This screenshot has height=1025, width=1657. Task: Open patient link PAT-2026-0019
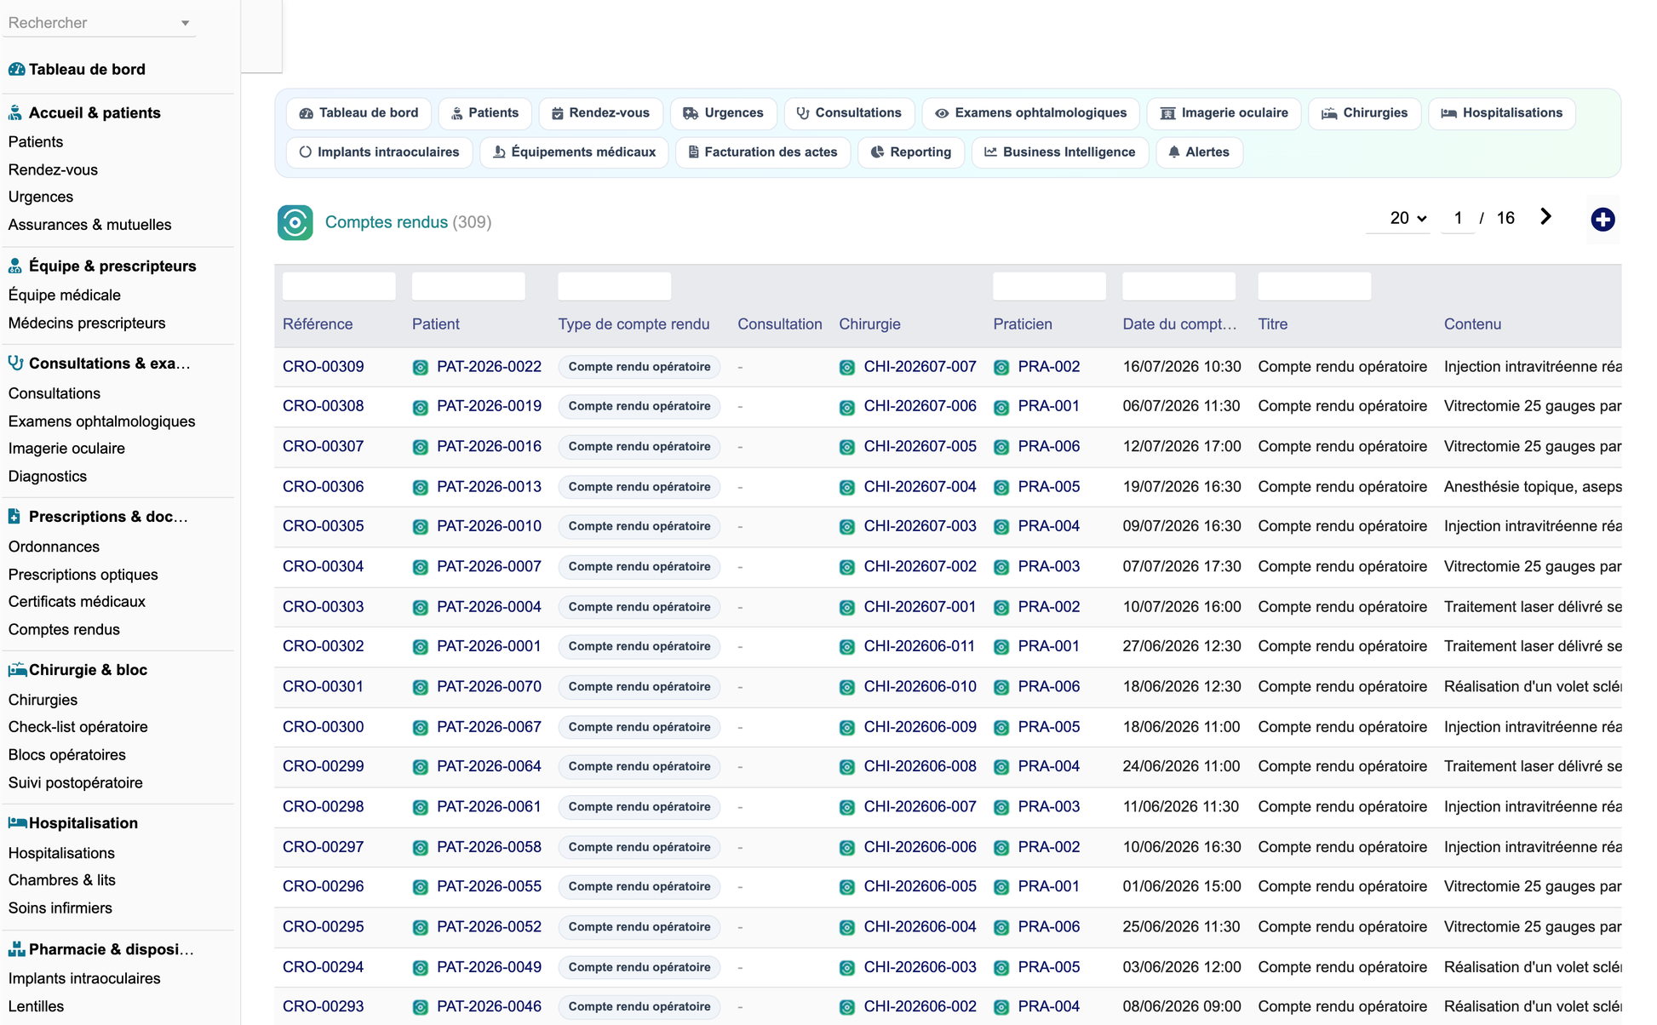point(489,406)
